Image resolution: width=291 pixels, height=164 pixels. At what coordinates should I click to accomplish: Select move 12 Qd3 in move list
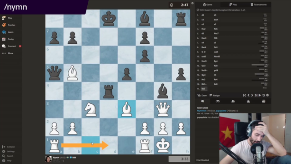(x=204, y=66)
